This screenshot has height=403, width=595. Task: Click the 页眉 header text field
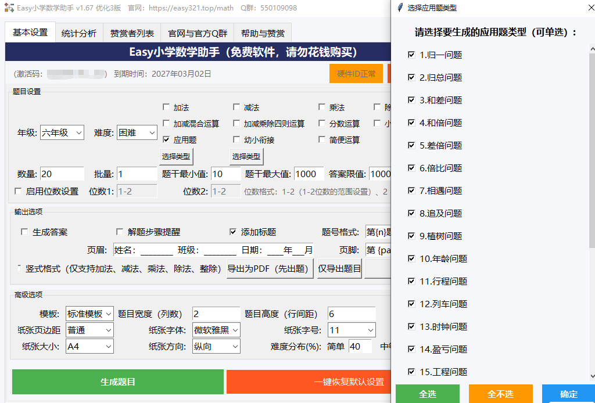click(213, 250)
